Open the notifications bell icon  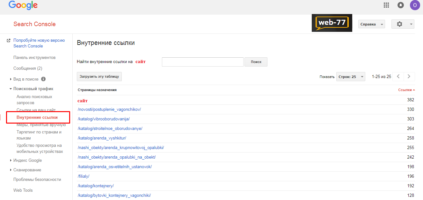click(x=401, y=5)
